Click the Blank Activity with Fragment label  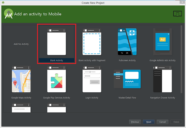coord(92,60)
